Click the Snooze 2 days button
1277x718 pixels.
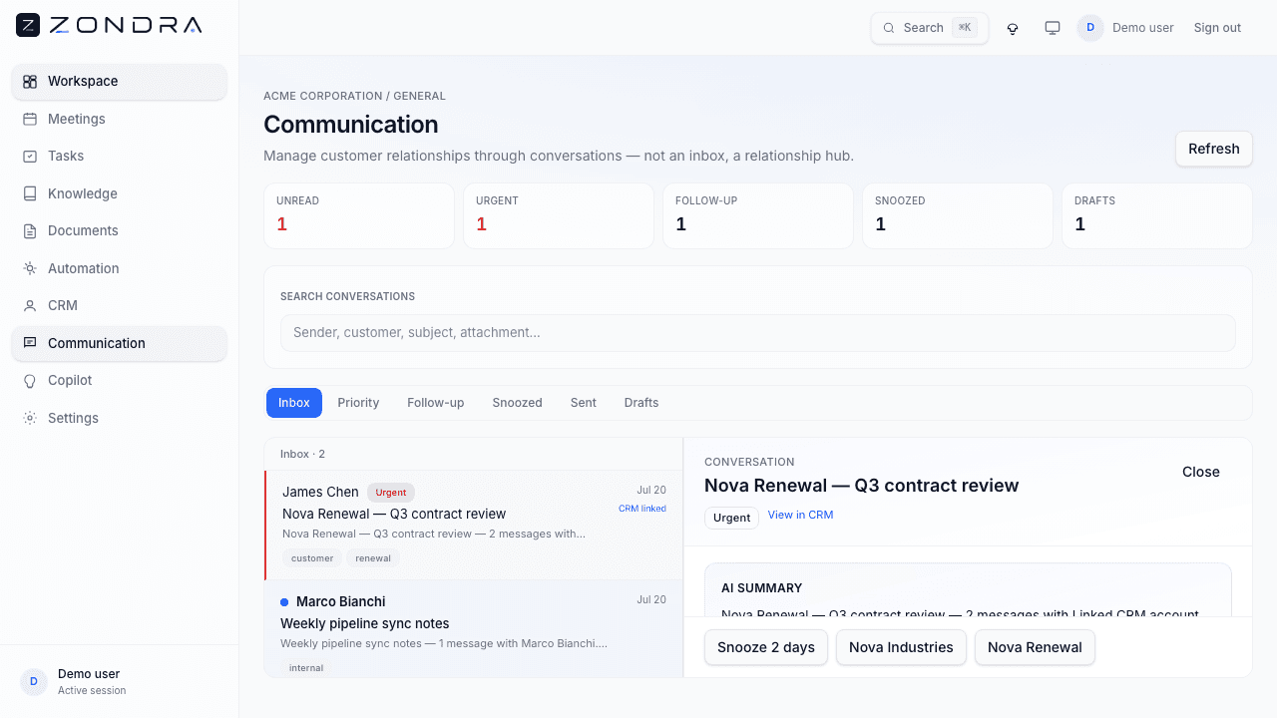coord(766,647)
